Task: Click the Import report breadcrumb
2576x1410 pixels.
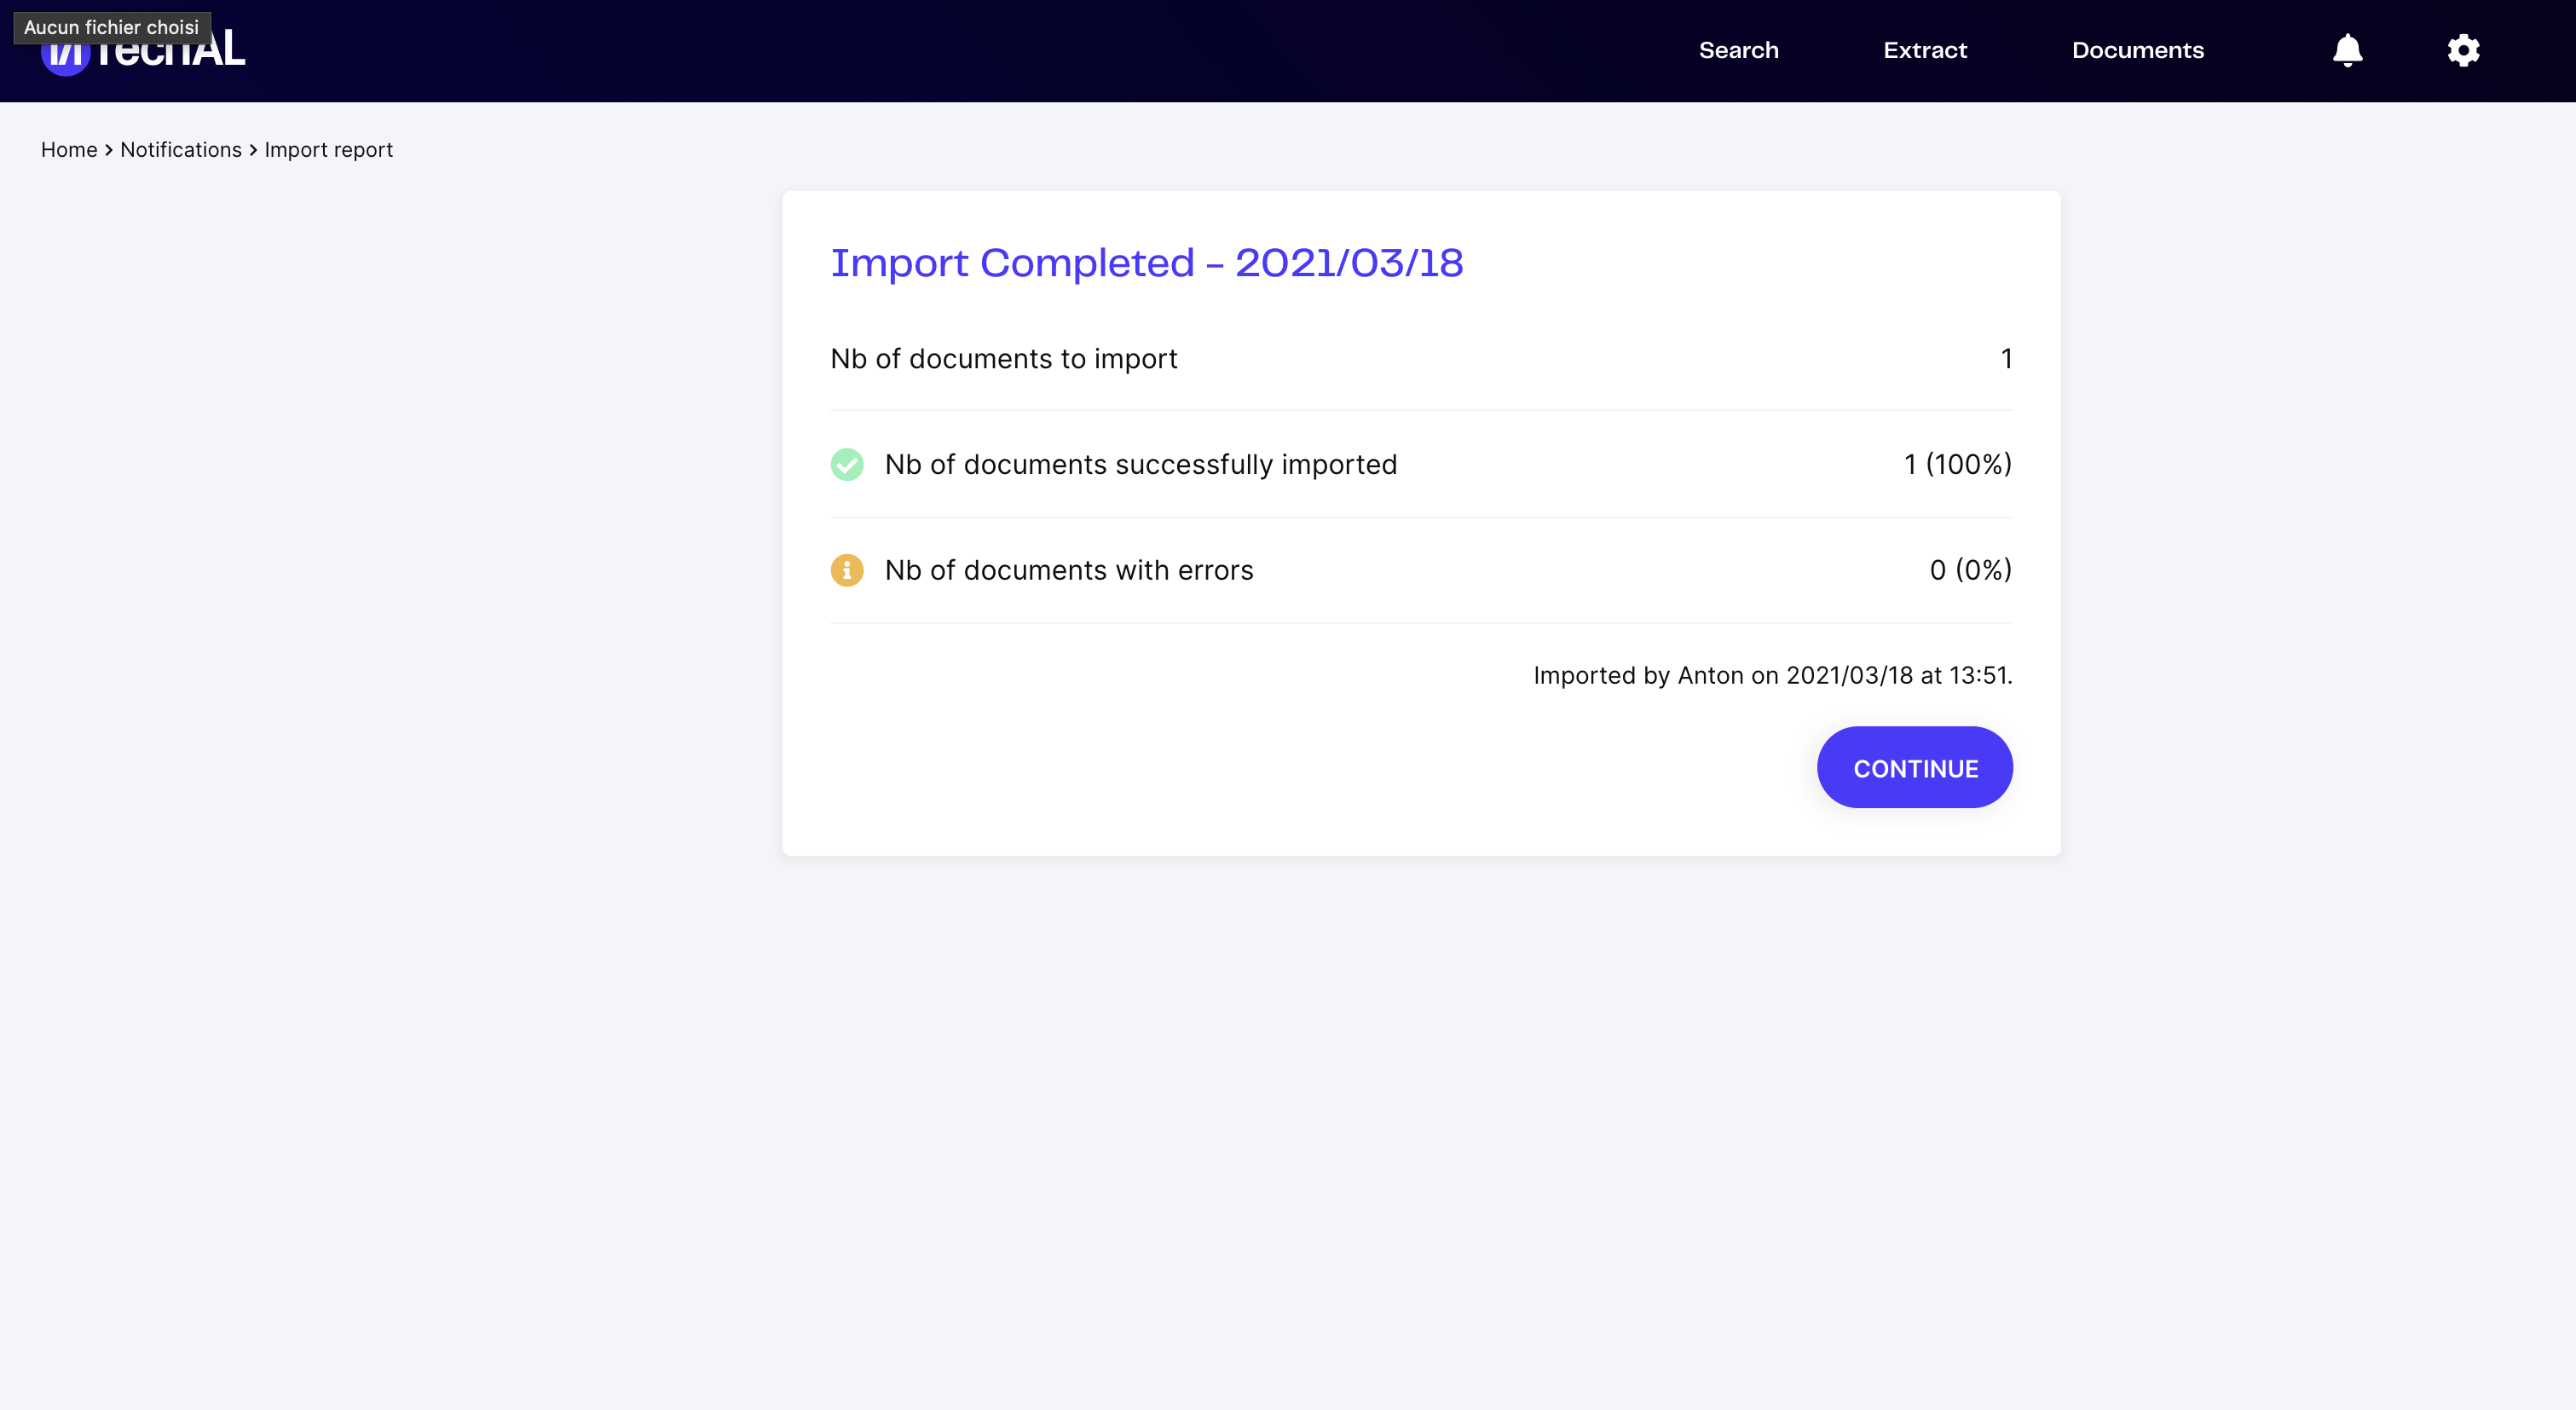Action: (x=328, y=150)
